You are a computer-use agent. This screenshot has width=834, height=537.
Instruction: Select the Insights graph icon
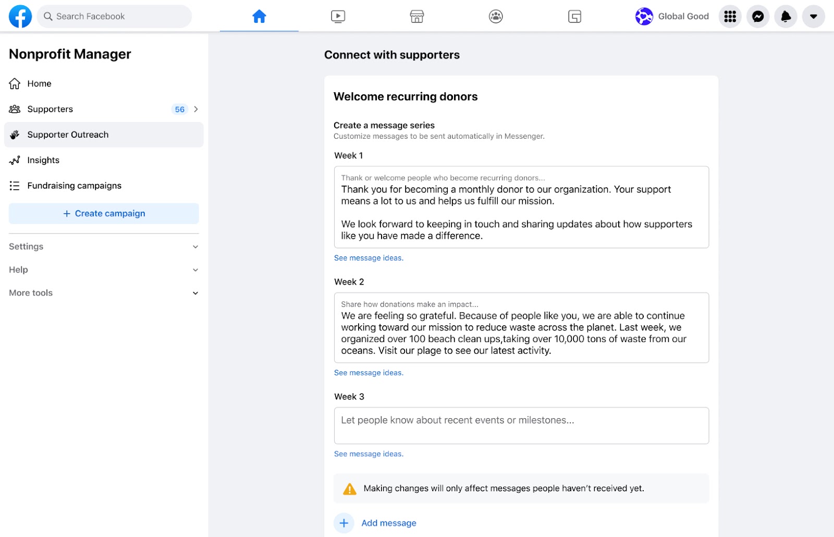pos(15,160)
